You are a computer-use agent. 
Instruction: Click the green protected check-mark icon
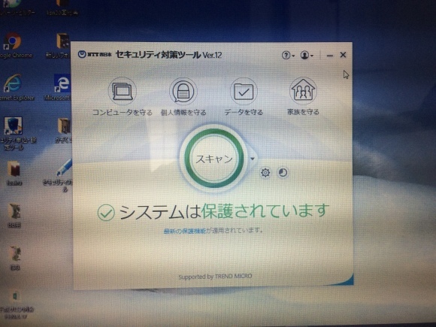pyautogui.click(x=106, y=213)
